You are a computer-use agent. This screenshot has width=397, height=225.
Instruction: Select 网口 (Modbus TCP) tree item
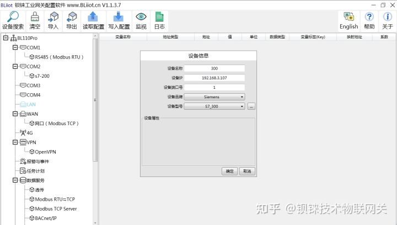pyautogui.click(x=54, y=124)
